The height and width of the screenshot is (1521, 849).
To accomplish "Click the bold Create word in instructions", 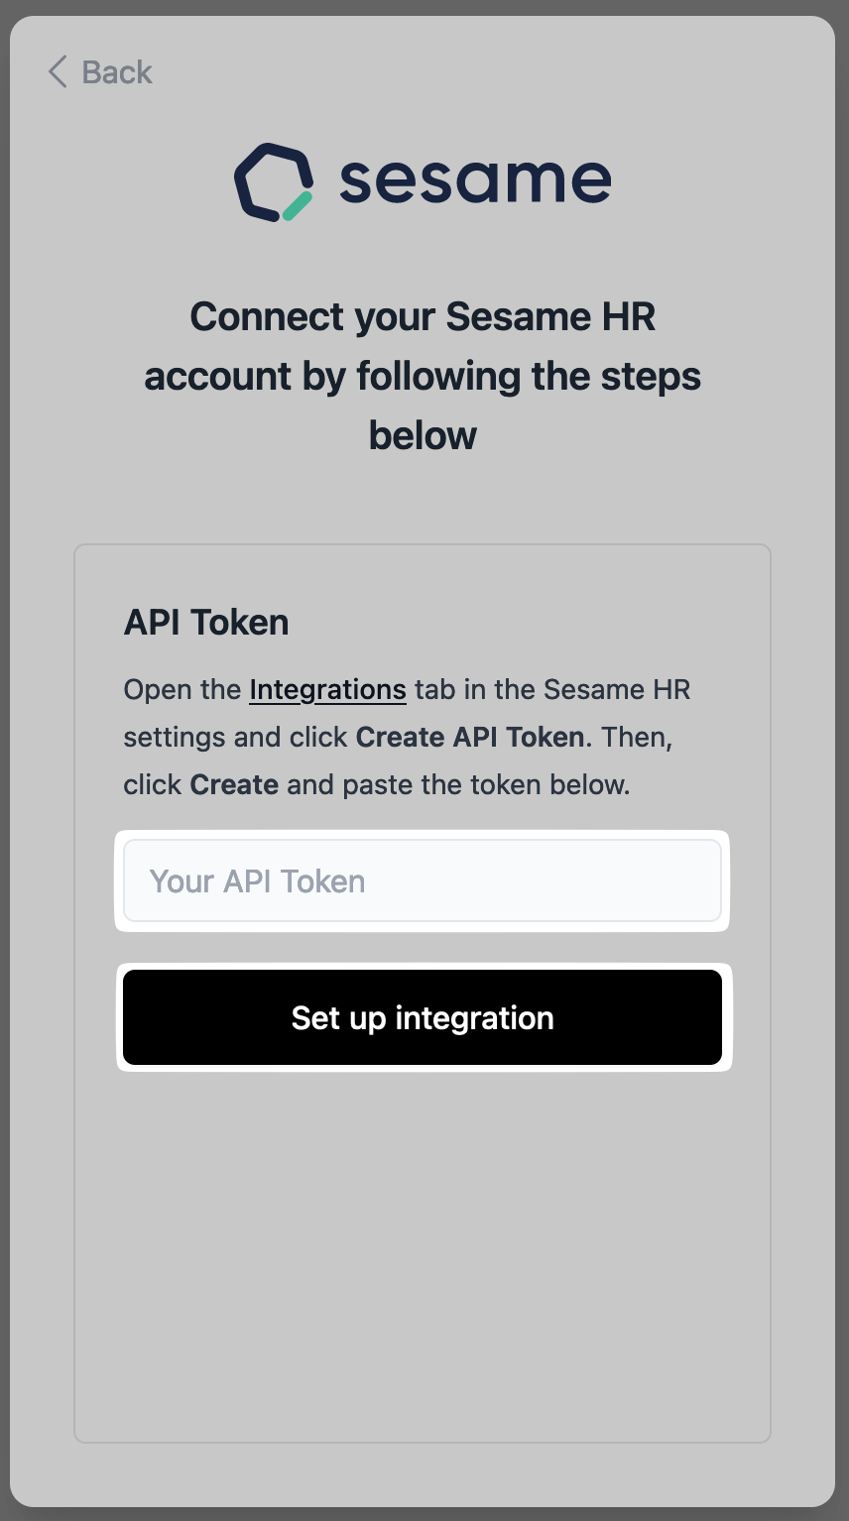I will 234,784.
